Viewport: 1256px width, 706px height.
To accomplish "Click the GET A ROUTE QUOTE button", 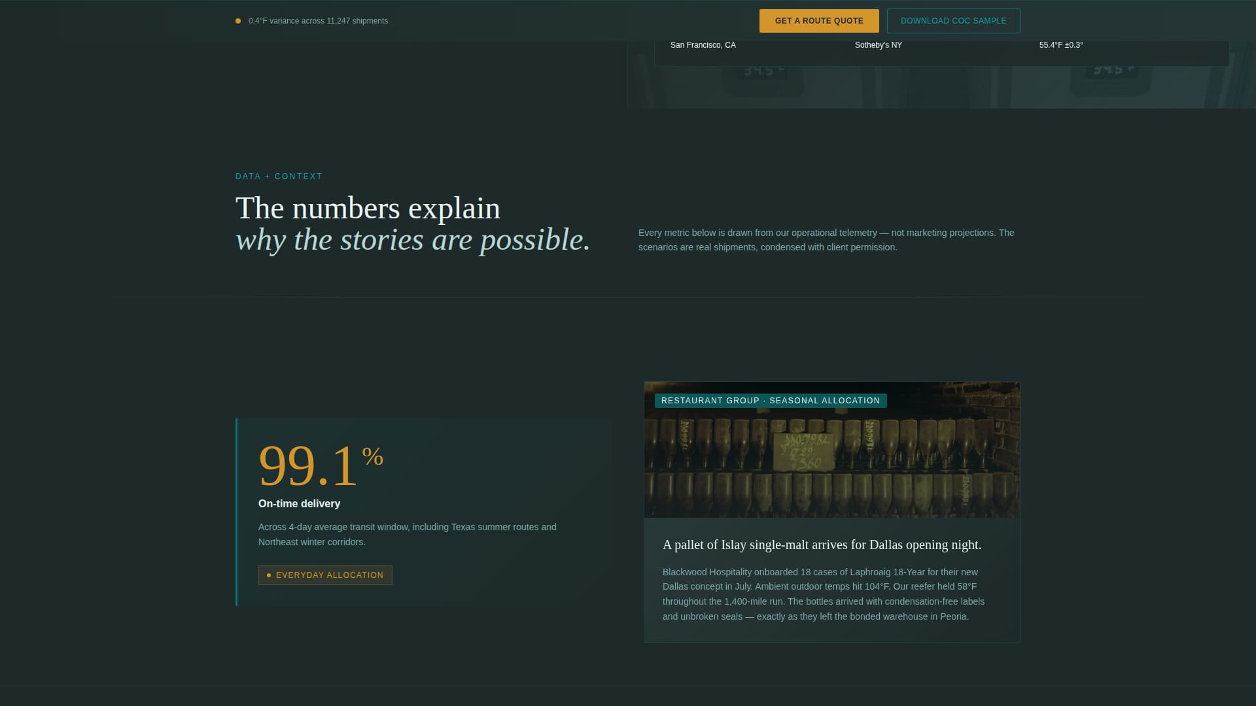I will pyautogui.click(x=818, y=20).
